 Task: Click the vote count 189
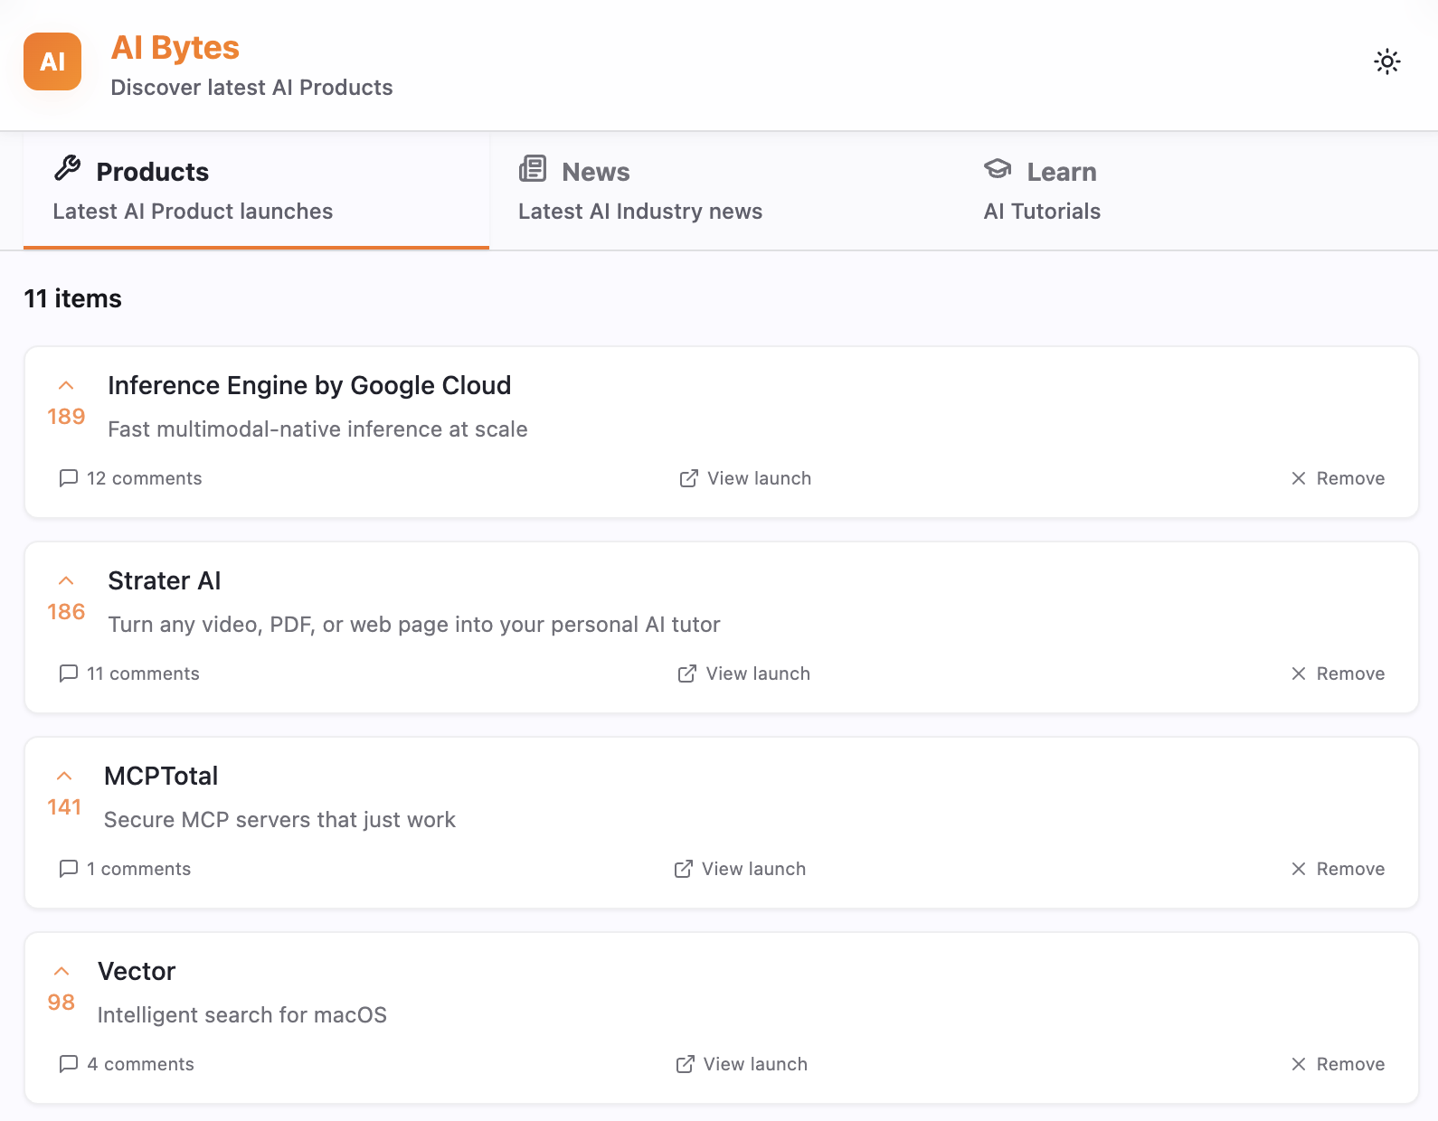66,417
